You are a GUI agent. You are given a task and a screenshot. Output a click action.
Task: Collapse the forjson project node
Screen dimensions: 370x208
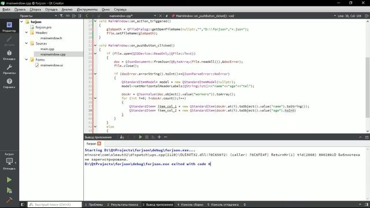[x=22, y=22]
